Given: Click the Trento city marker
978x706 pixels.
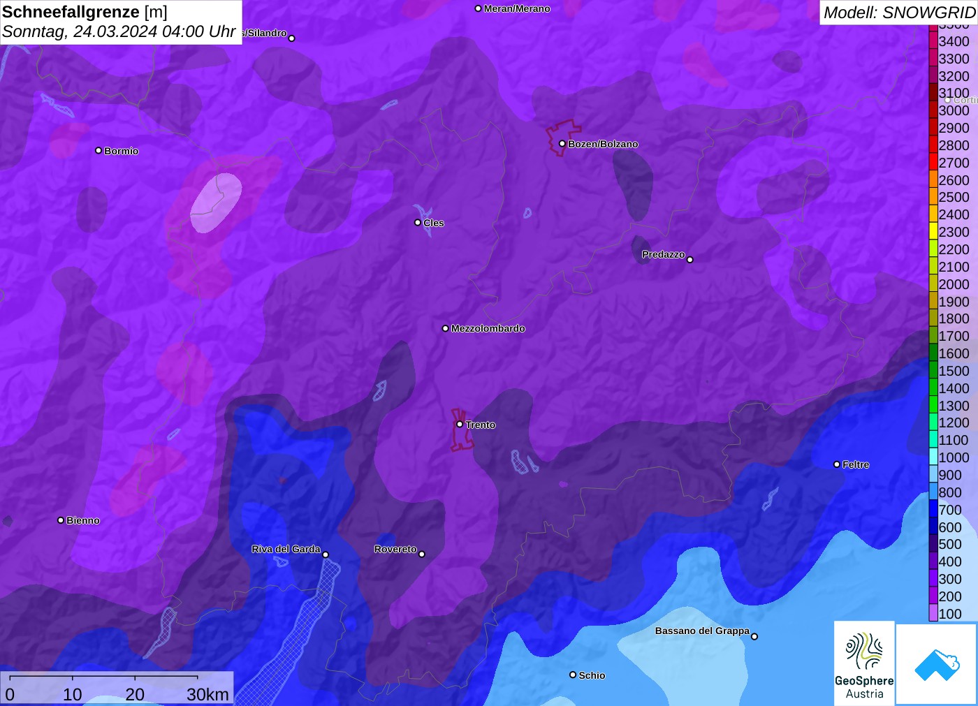Looking at the screenshot, I should click(460, 424).
